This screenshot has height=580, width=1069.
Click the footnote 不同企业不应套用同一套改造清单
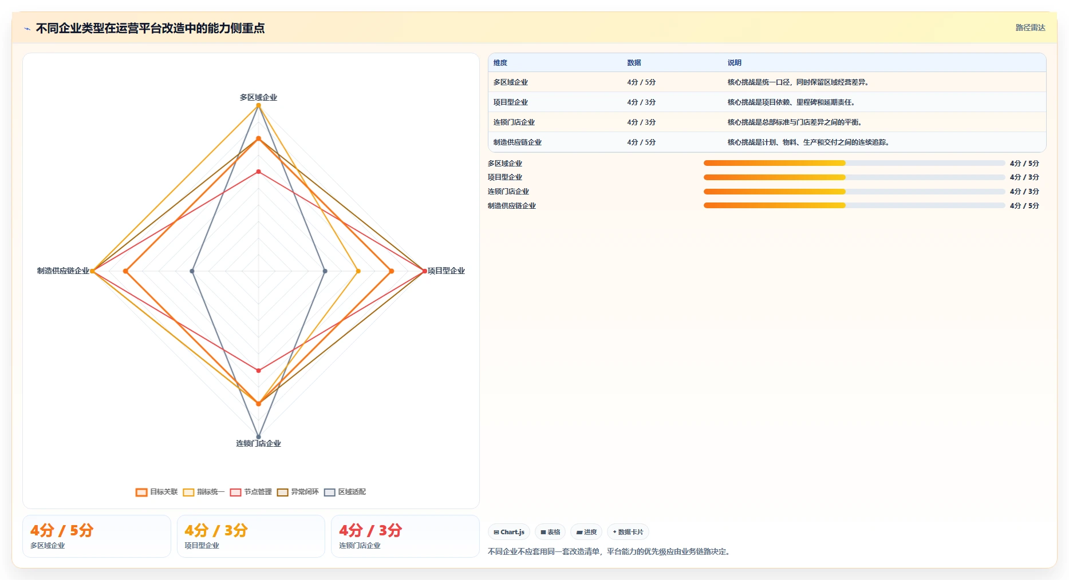coord(609,551)
